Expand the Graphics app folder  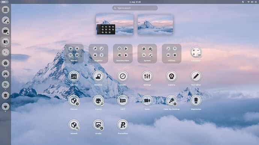click(98, 53)
